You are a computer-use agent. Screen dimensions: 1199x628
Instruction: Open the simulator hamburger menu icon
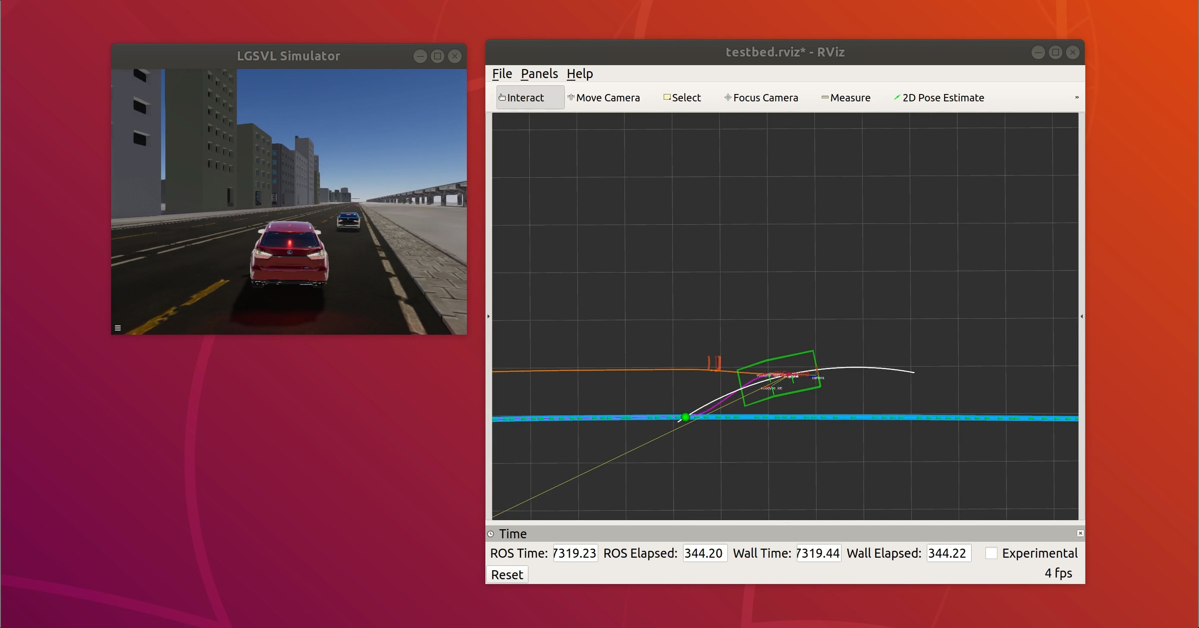[x=118, y=328]
